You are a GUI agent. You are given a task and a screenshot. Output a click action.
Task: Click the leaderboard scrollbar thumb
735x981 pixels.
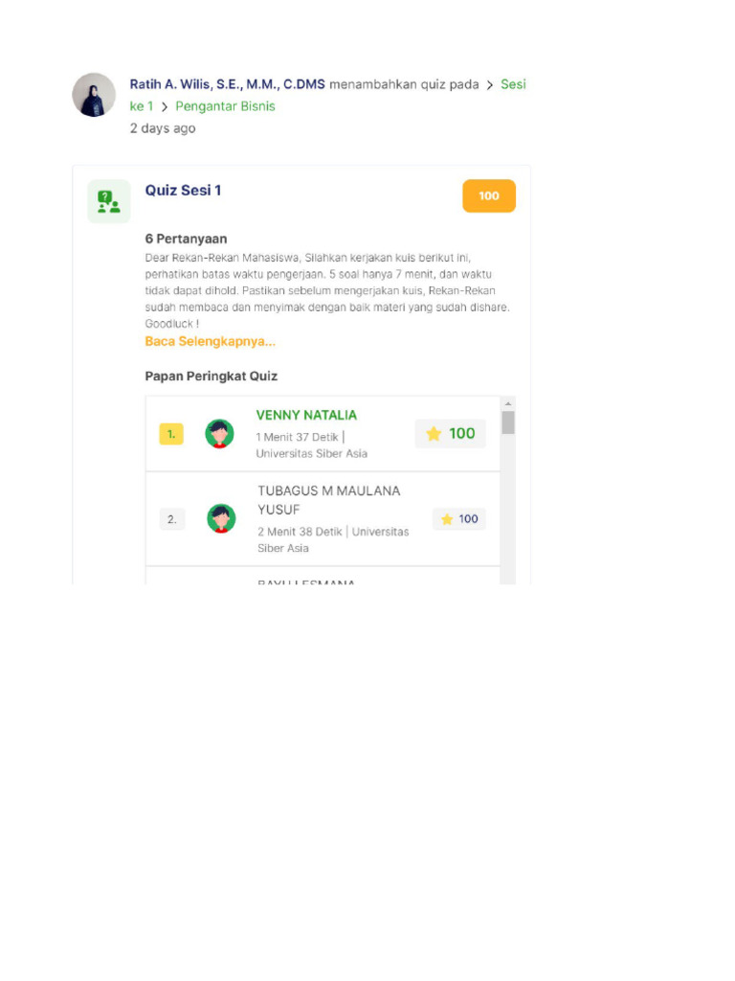click(x=508, y=422)
